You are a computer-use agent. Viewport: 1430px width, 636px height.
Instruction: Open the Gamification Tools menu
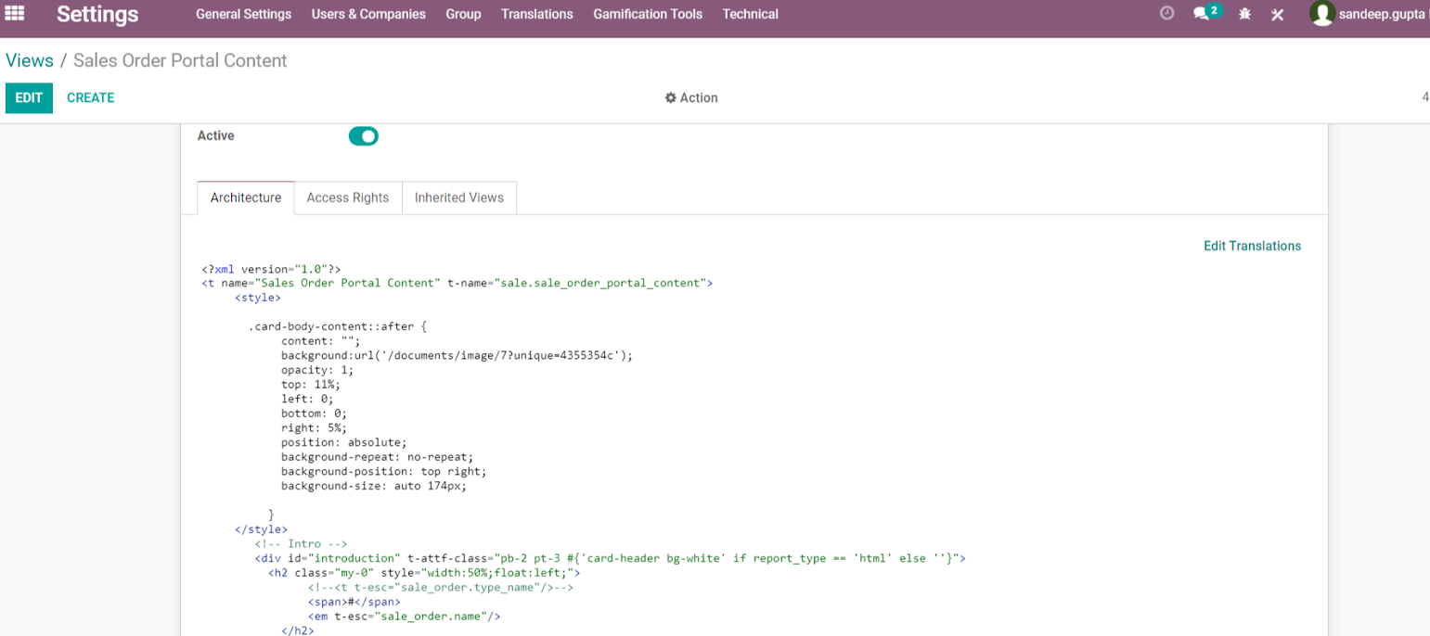(648, 14)
